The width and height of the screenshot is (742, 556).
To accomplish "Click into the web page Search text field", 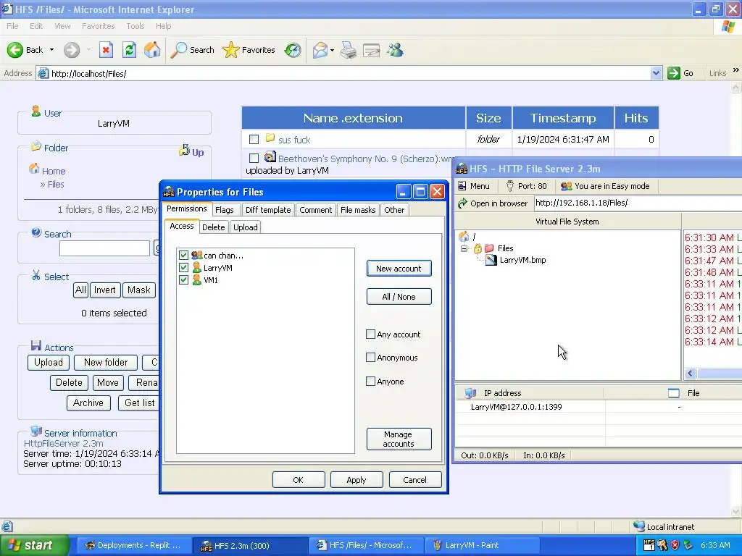I will [x=104, y=248].
